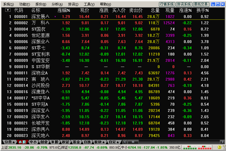Click the 上证 index value 2835.16
The width and height of the screenshot is (226, 152).
pyautogui.click(x=15, y=147)
